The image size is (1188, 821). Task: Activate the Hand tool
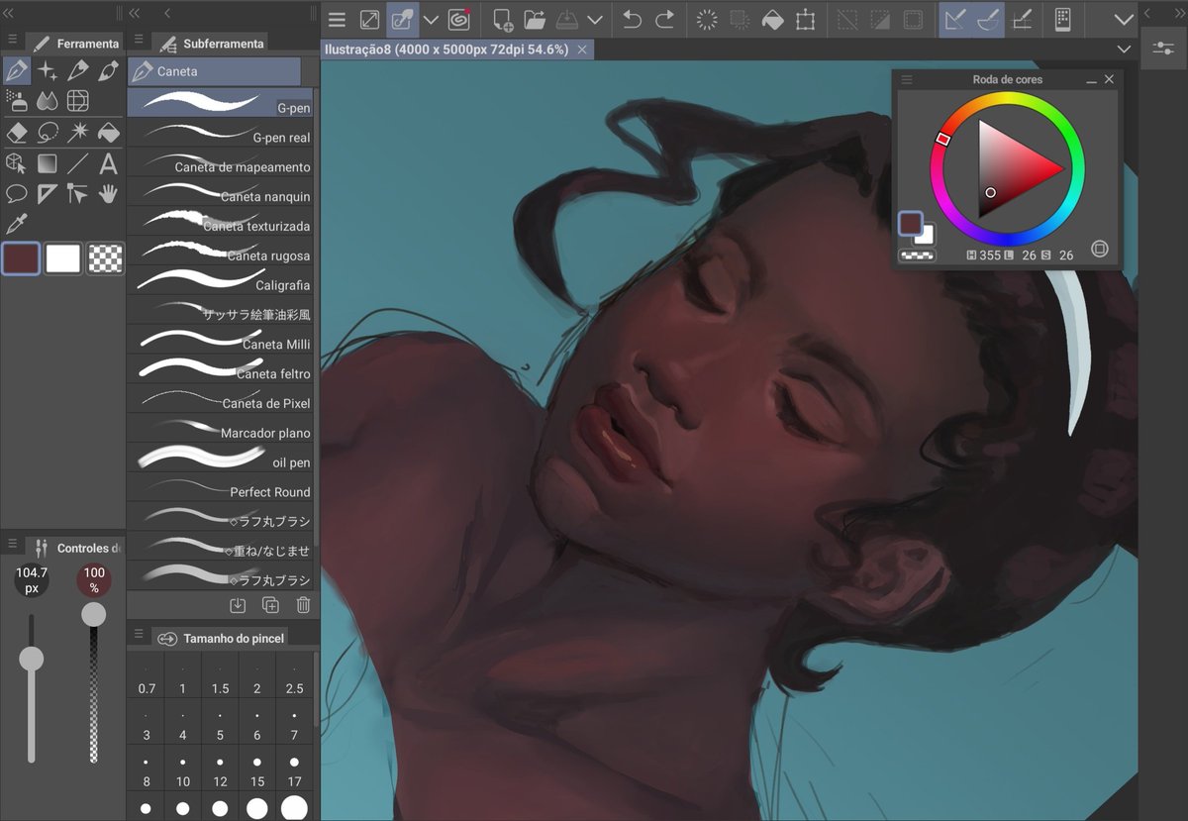tap(107, 194)
